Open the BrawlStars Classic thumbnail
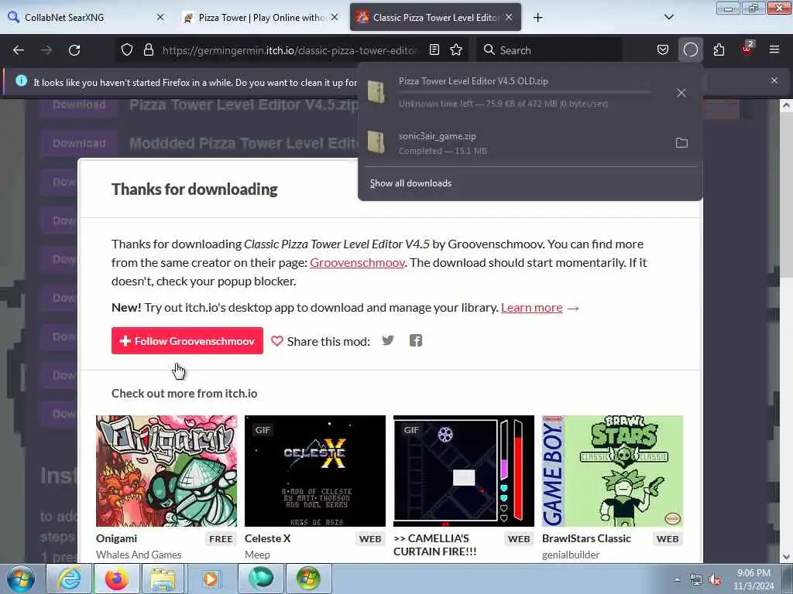793x594 pixels. coord(613,471)
